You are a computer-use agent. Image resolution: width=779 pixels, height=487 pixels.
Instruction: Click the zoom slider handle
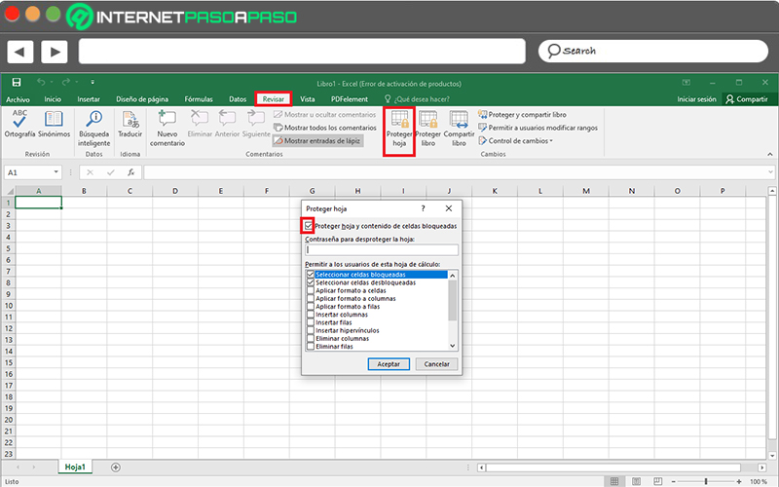coord(705,481)
